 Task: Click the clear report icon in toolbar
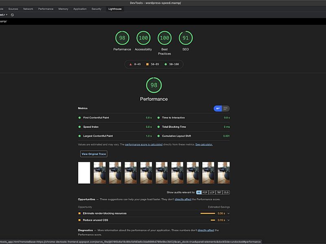coord(12,15)
